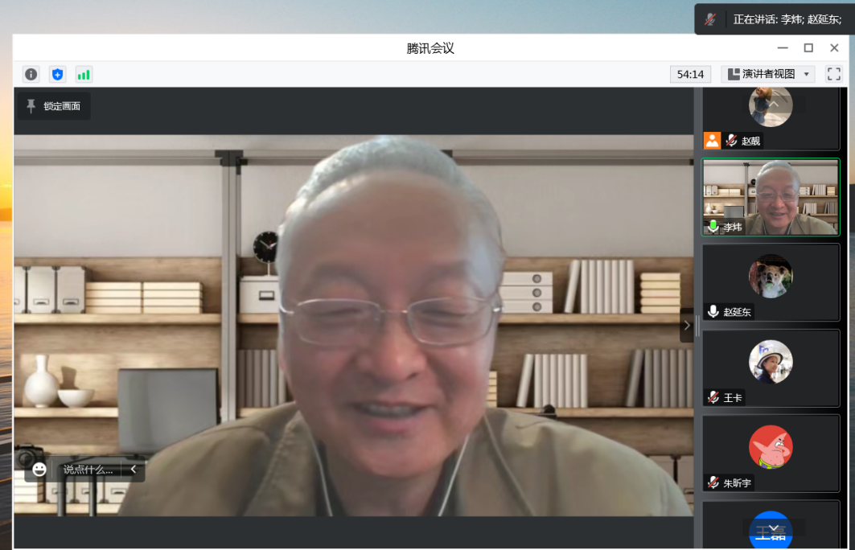Open the 演讲者视图 view dropdown

[x=768, y=74]
